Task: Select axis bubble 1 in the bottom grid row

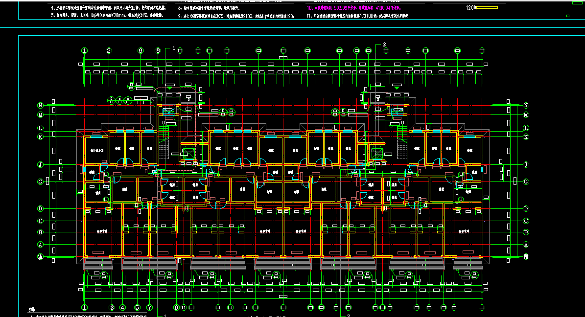Action: click(85, 308)
